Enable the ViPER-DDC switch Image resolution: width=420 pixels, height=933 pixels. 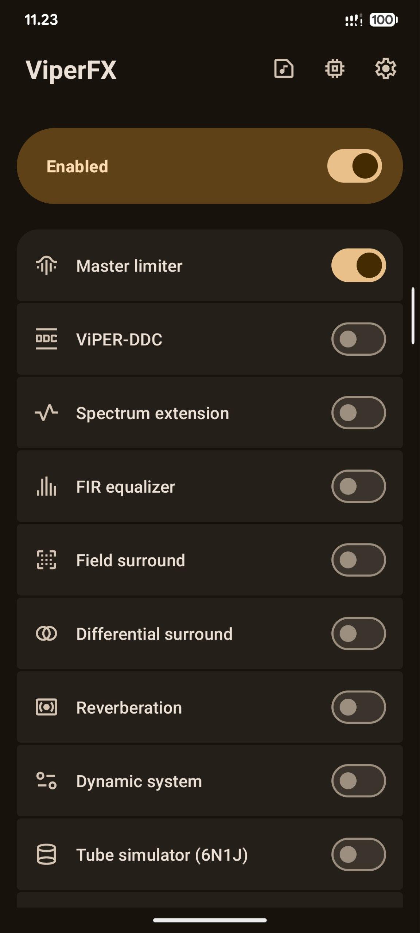click(358, 339)
